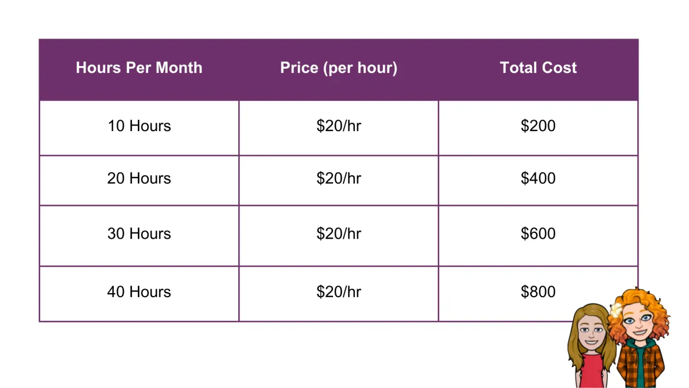Click the purple table header bar
The width and height of the screenshot is (689, 388).
click(x=339, y=70)
